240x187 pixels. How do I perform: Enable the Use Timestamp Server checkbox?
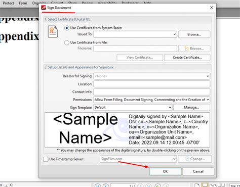coord(46,159)
